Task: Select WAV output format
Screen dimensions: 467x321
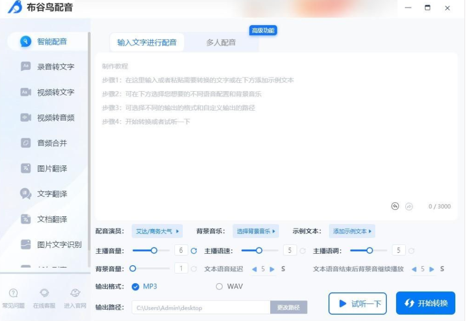Action: tap(219, 287)
